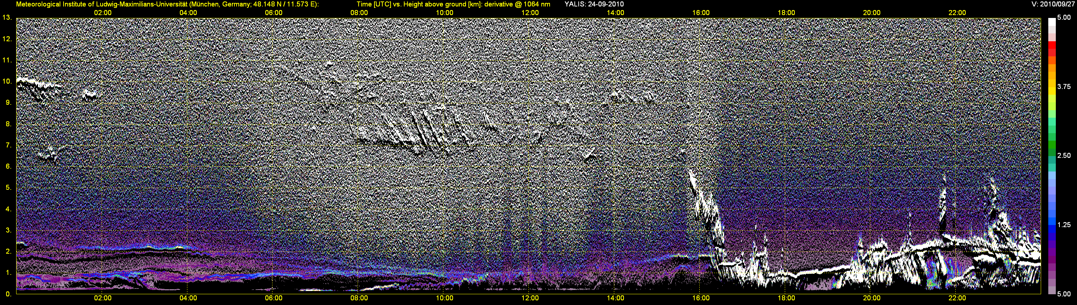Viewport: 1077px width, 305px height.
Task: Click the 06:00 label on the top time axis
Action: click(x=274, y=13)
